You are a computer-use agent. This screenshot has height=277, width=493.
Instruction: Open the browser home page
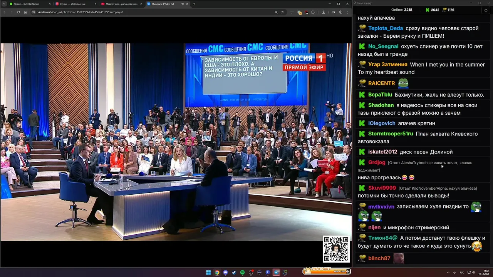25,12
